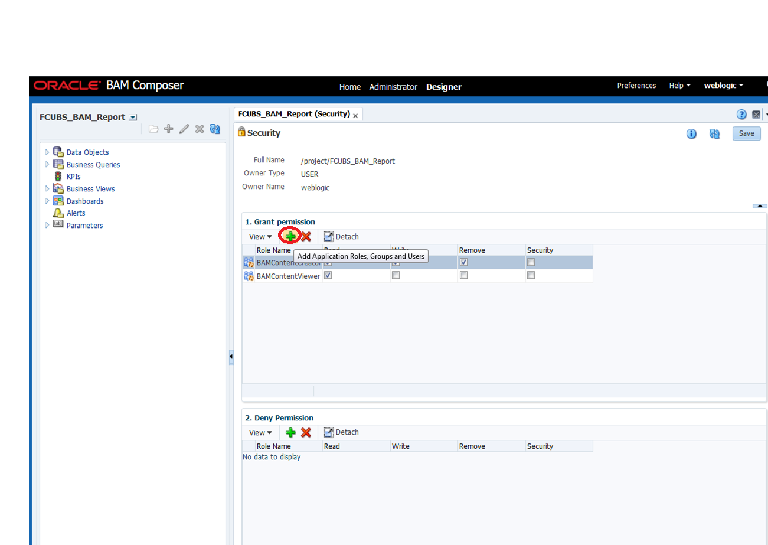Click the Remove column header in Grant permission
Viewport: 768px width, 545px height.
pos(472,250)
